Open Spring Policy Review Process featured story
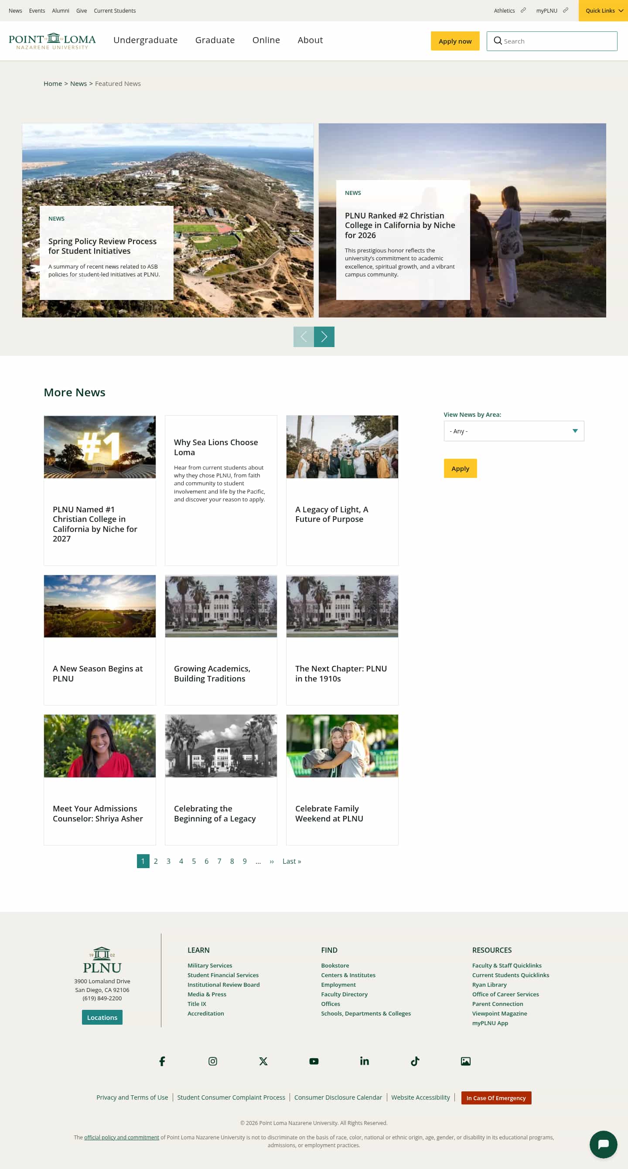628x1169 pixels. click(x=102, y=246)
